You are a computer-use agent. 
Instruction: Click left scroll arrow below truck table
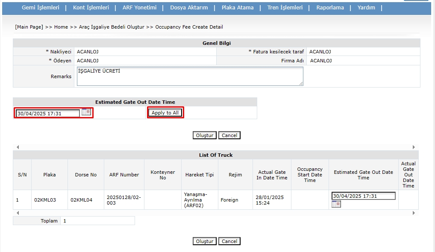(x=18, y=213)
